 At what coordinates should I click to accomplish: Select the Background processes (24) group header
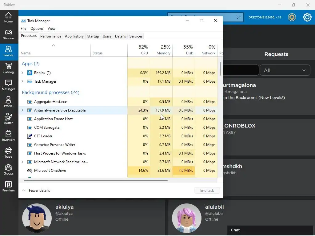(x=51, y=92)
